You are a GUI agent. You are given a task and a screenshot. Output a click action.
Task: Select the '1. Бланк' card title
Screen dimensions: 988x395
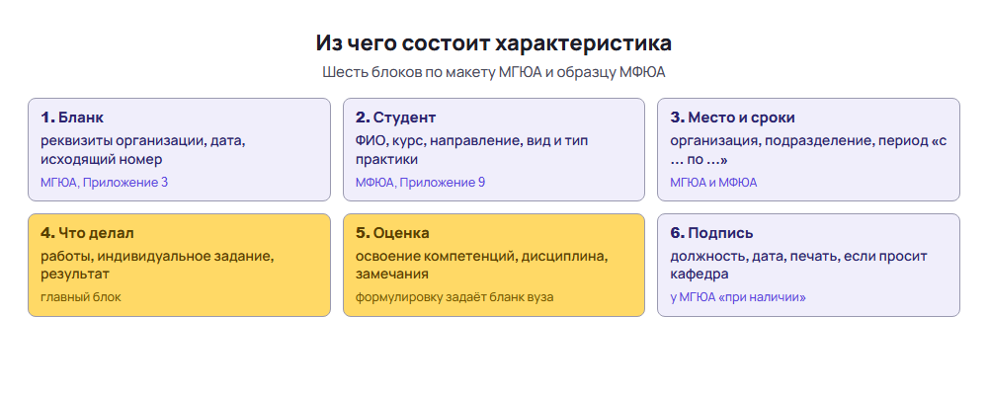[x=72, y=118]
